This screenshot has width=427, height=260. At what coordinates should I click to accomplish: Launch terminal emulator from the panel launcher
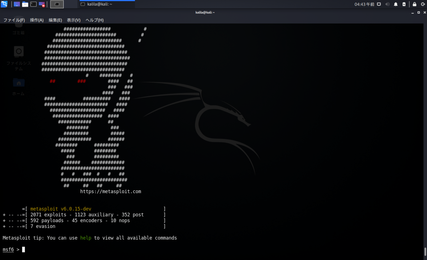point(33,4)
